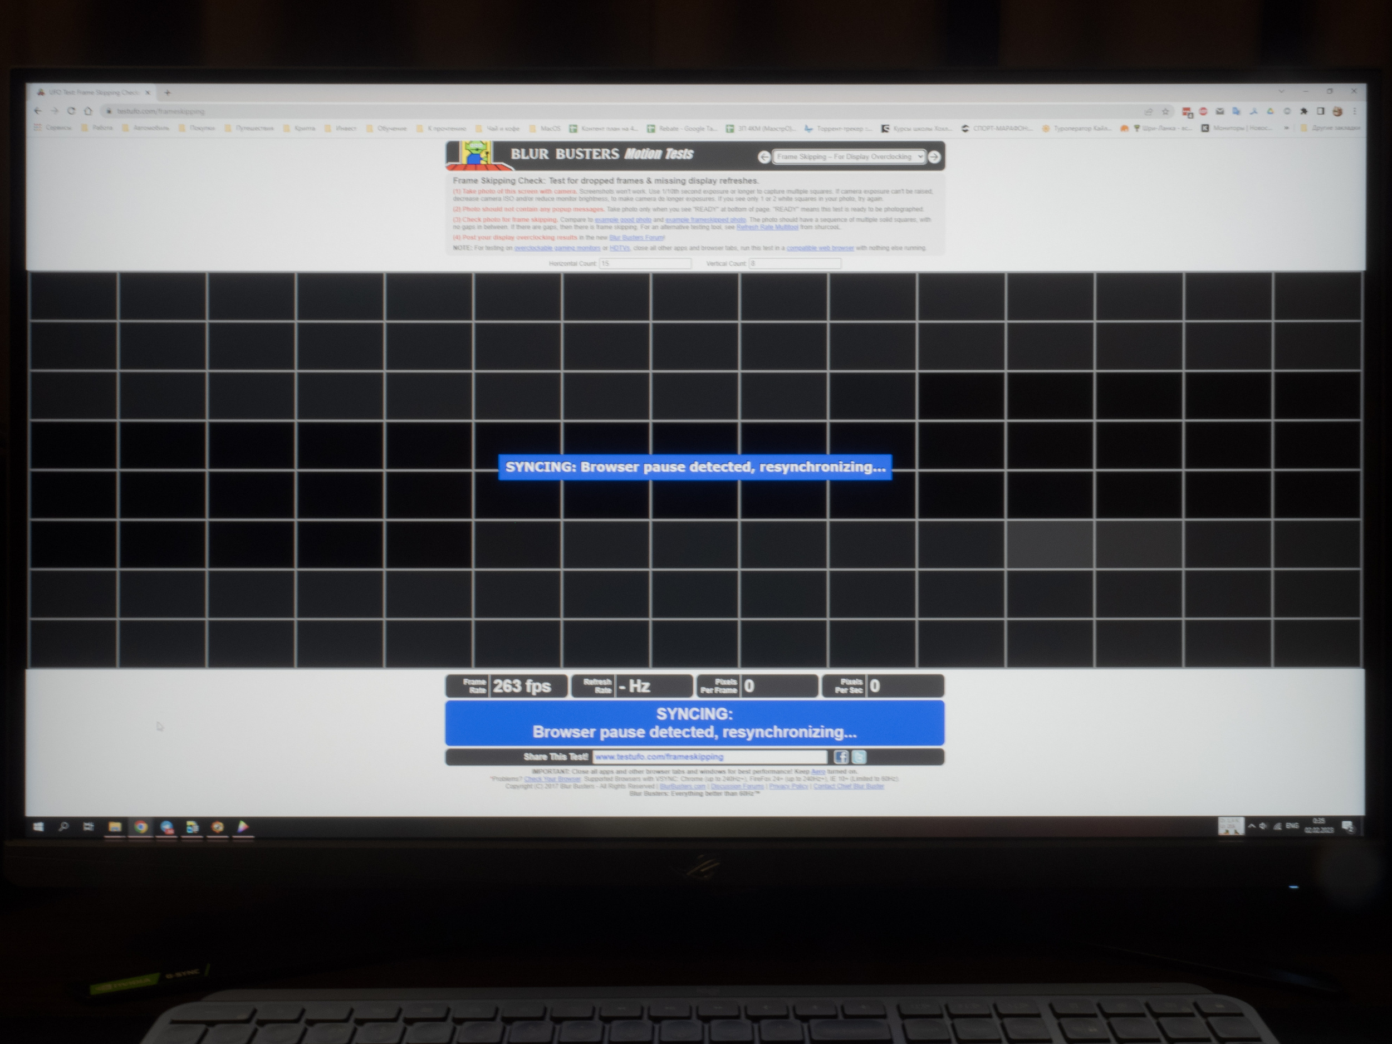Click the Vertical Count input field
The image size is (1392, 1044).
[795, 264]
